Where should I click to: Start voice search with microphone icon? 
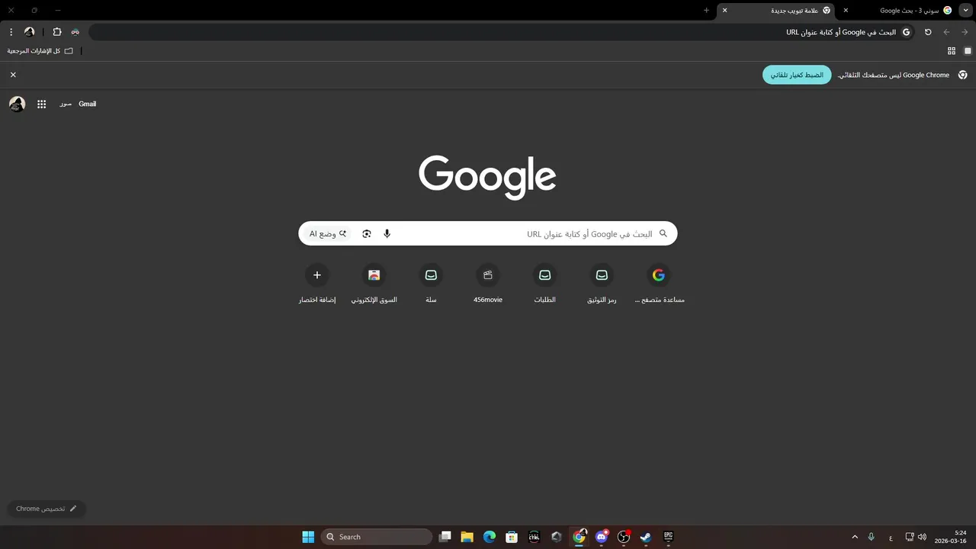pos(387,233)
